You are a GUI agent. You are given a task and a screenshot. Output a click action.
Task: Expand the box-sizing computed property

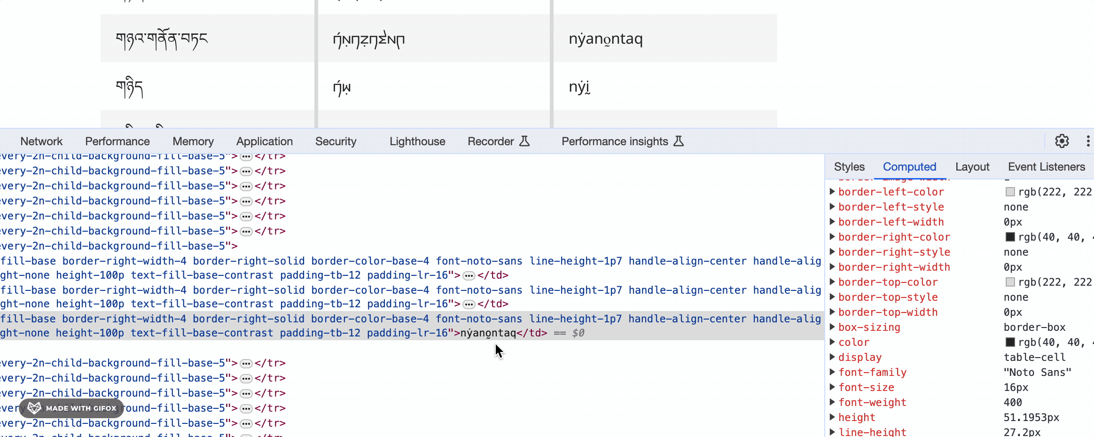(833, 327)
